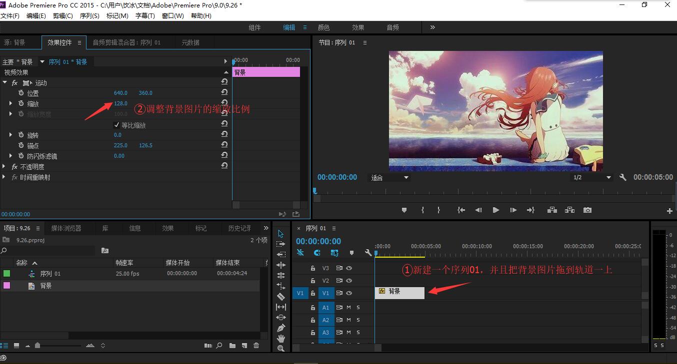This screenshot has height=364, width=677.
Task: Select the 背景 clip on track V1
Action: (x=399, y=293)
